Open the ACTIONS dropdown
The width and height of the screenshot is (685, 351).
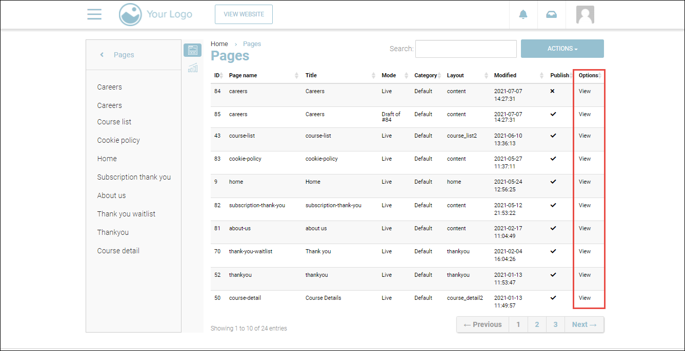(x=562, y=49)
